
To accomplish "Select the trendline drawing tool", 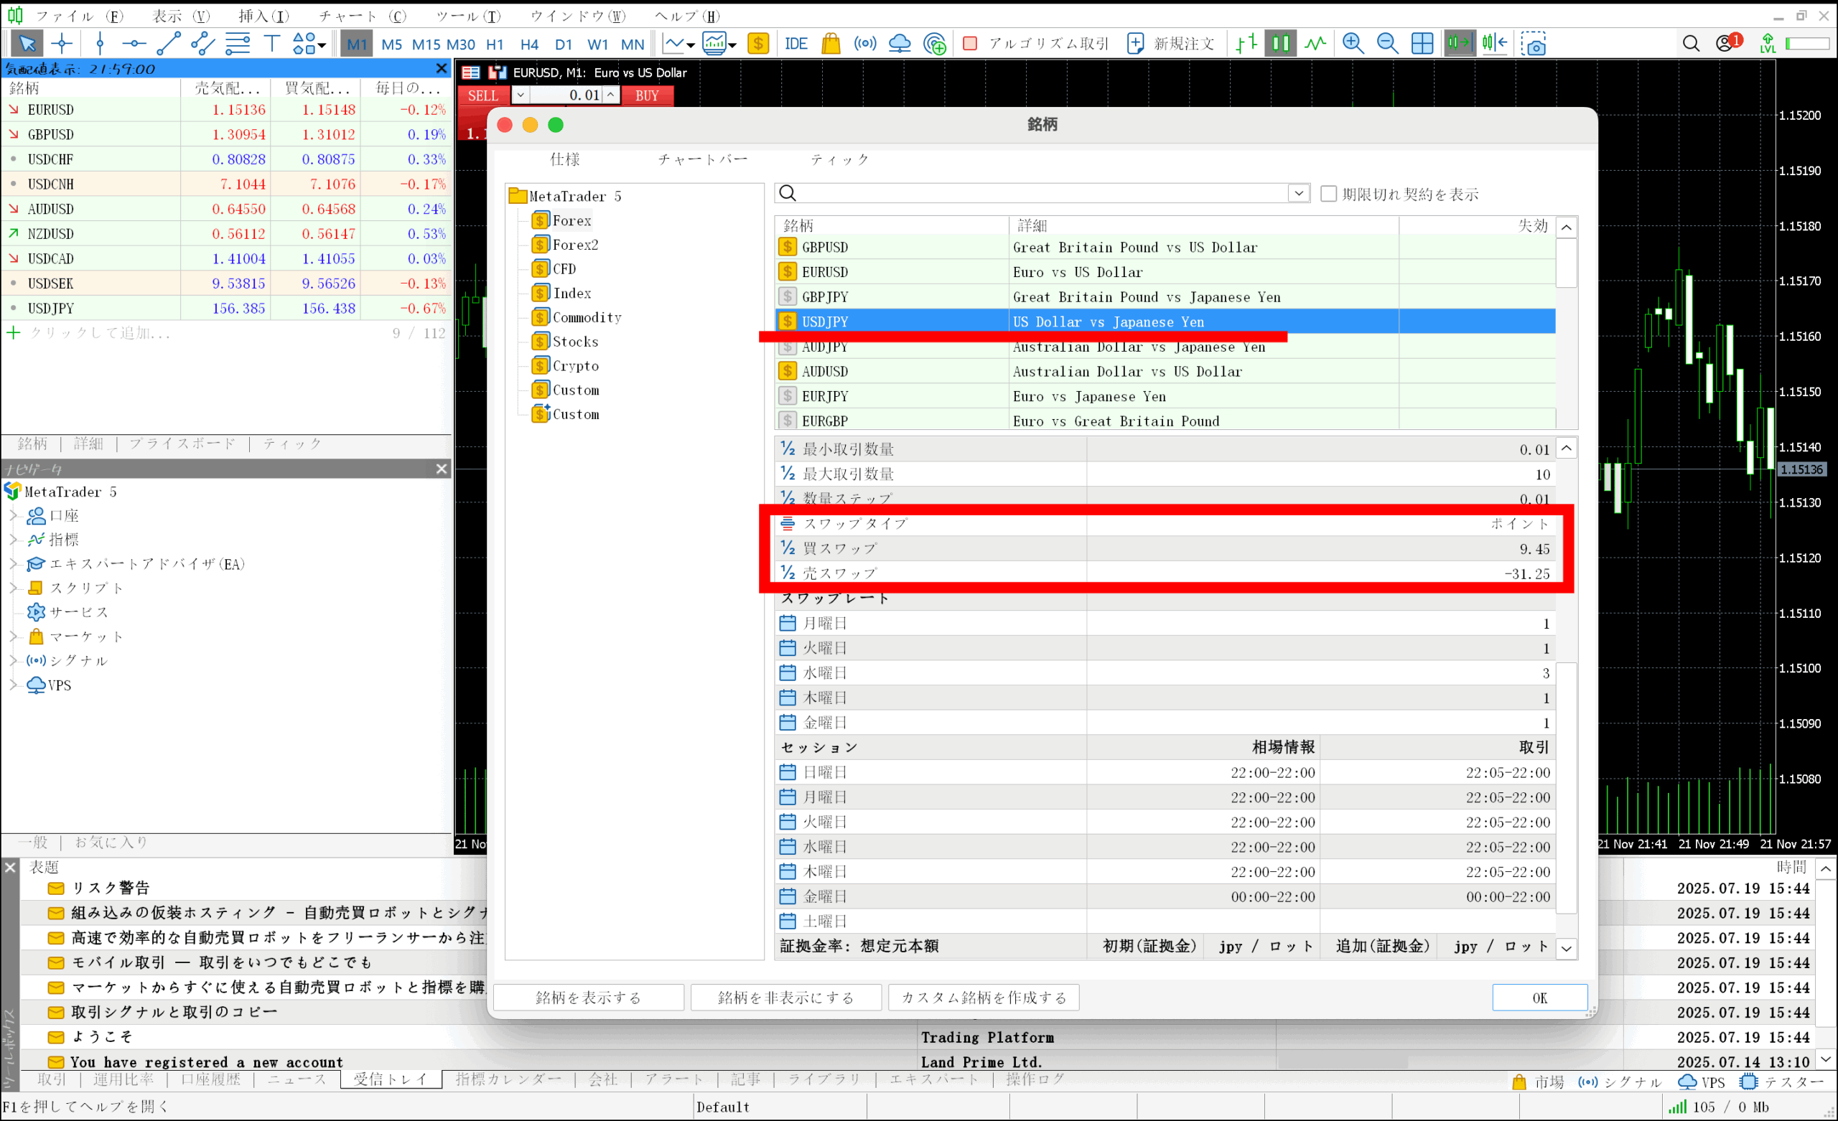I will (169, 43).
